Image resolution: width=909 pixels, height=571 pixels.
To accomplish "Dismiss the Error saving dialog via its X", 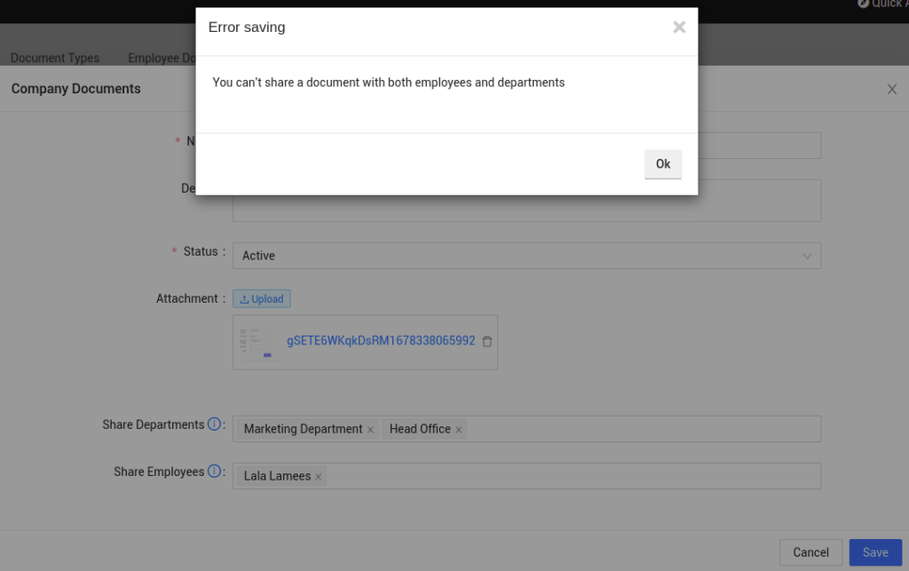I will (x=679, y=27).
